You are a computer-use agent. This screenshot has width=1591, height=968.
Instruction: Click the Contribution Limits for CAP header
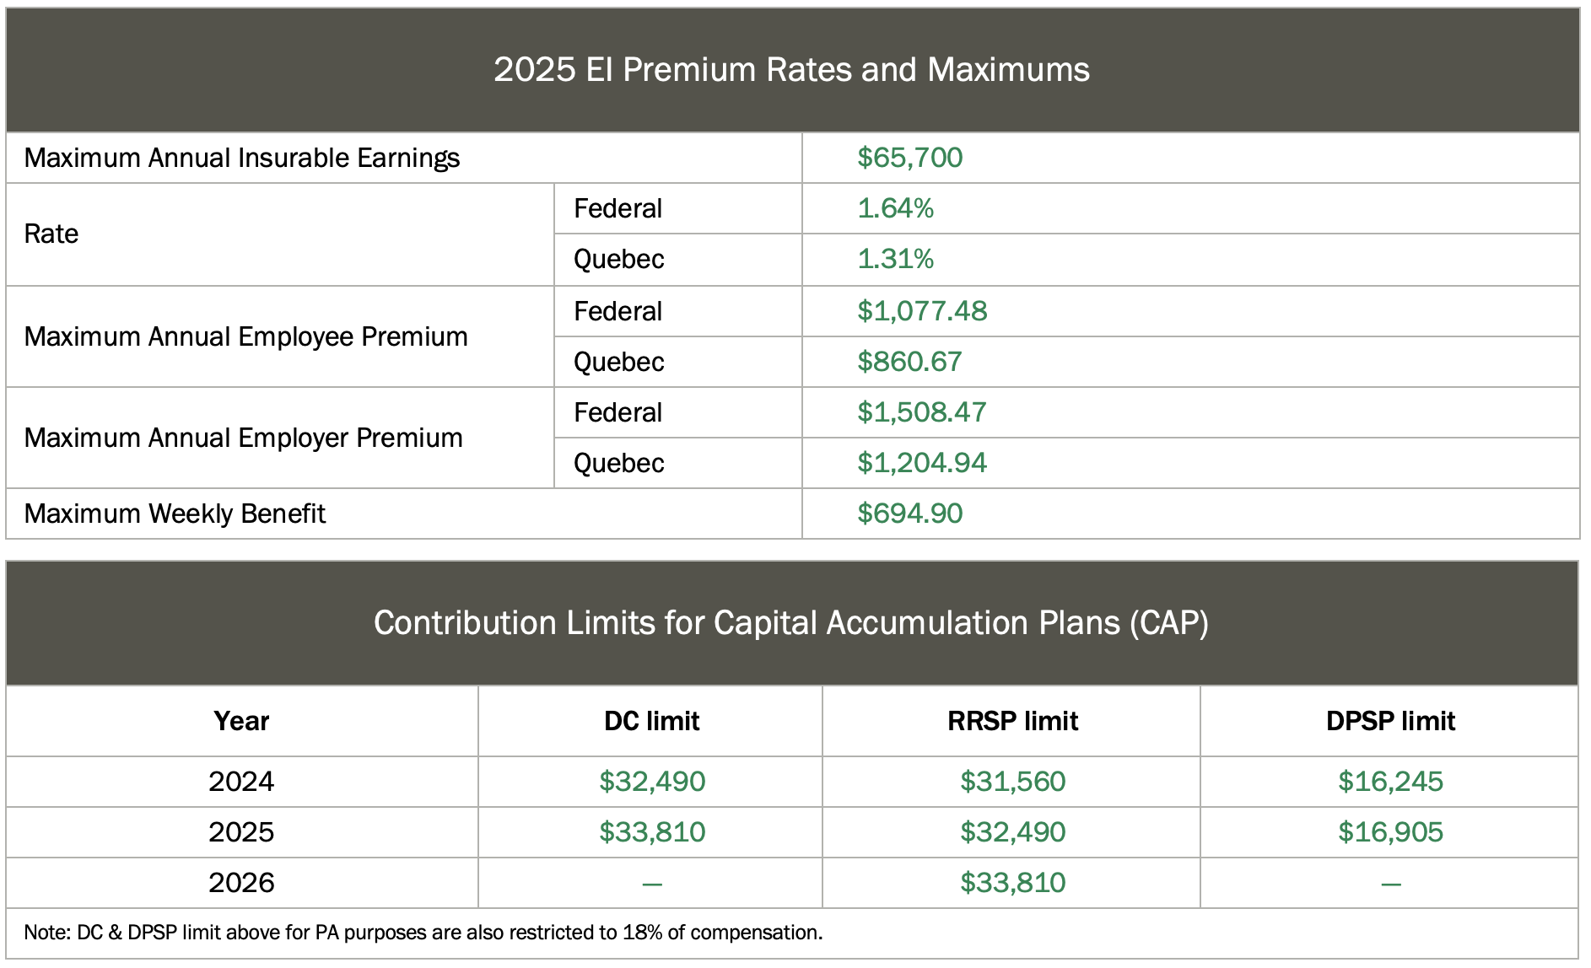(791, 623)
